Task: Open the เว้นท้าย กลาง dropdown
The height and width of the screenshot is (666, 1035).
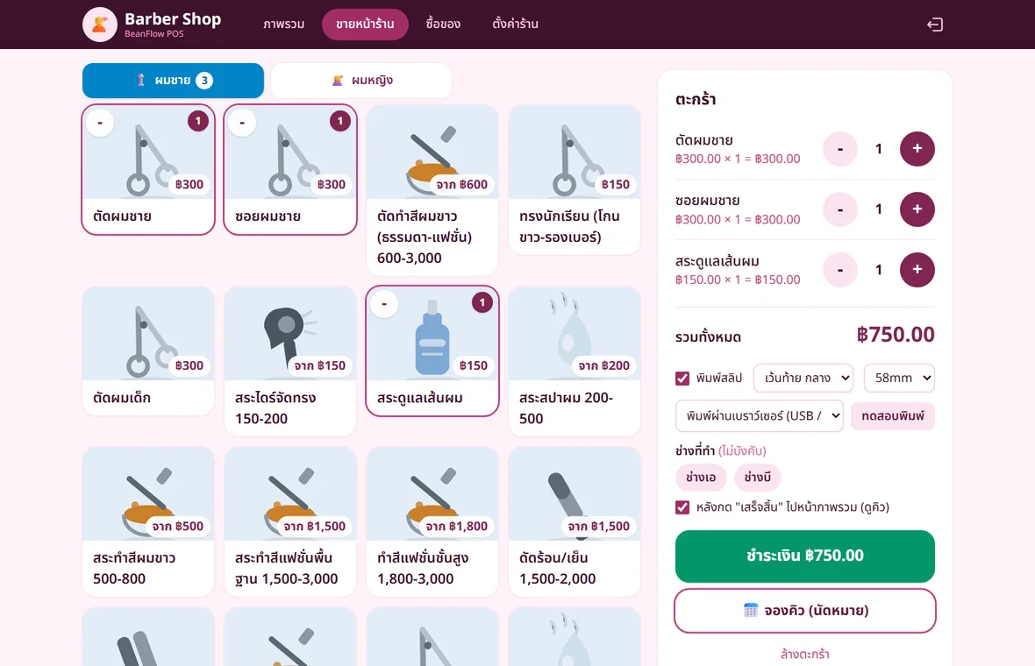Action: [803, 378]
